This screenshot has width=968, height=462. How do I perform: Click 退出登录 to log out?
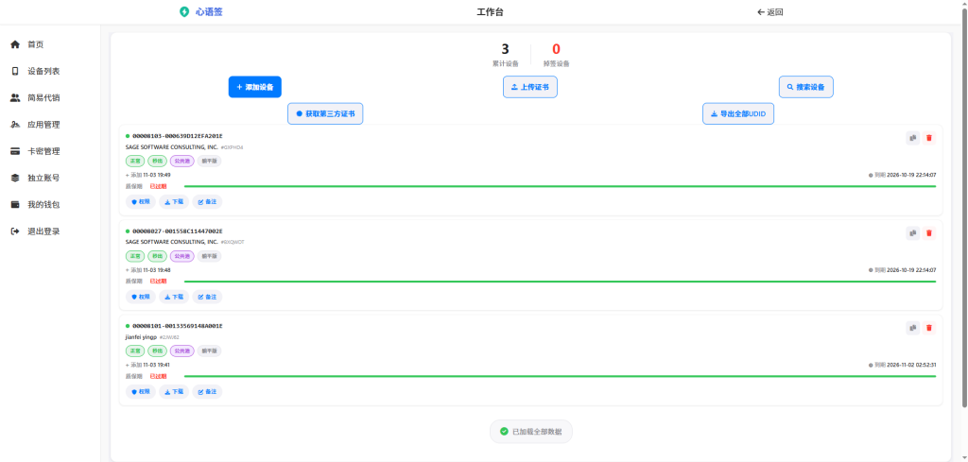click(43, 231)
